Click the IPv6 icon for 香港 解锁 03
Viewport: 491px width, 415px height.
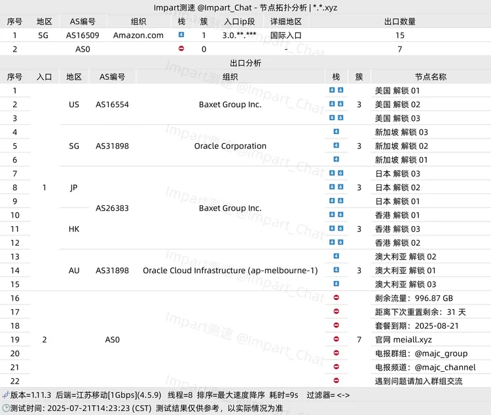pos(340,229)
